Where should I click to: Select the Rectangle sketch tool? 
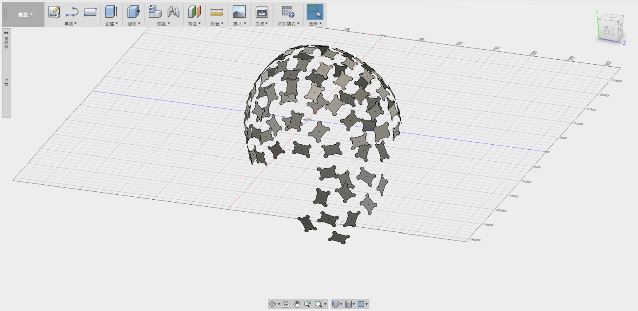pyautogui.click(x=90, y=11)
